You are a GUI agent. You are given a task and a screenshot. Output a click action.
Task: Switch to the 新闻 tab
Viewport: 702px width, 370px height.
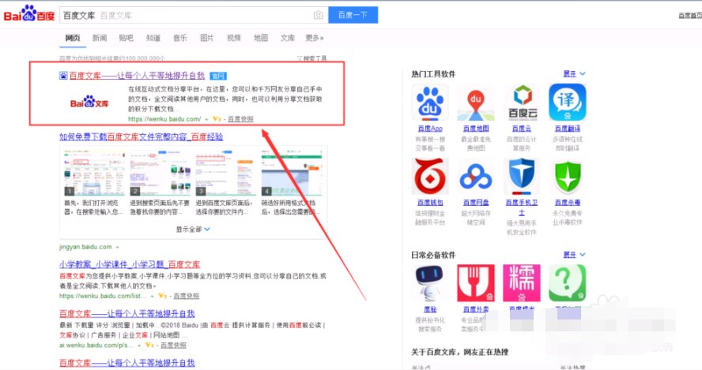100,38
